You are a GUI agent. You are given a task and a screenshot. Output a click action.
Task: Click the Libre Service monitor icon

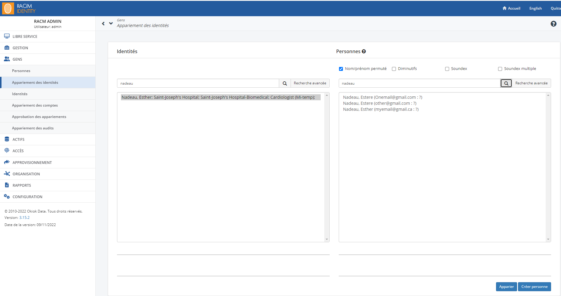click(7, 36)
